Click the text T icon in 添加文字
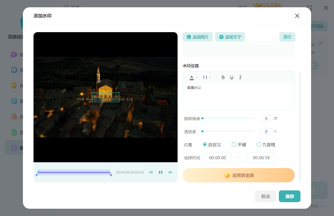 [221, 37]
